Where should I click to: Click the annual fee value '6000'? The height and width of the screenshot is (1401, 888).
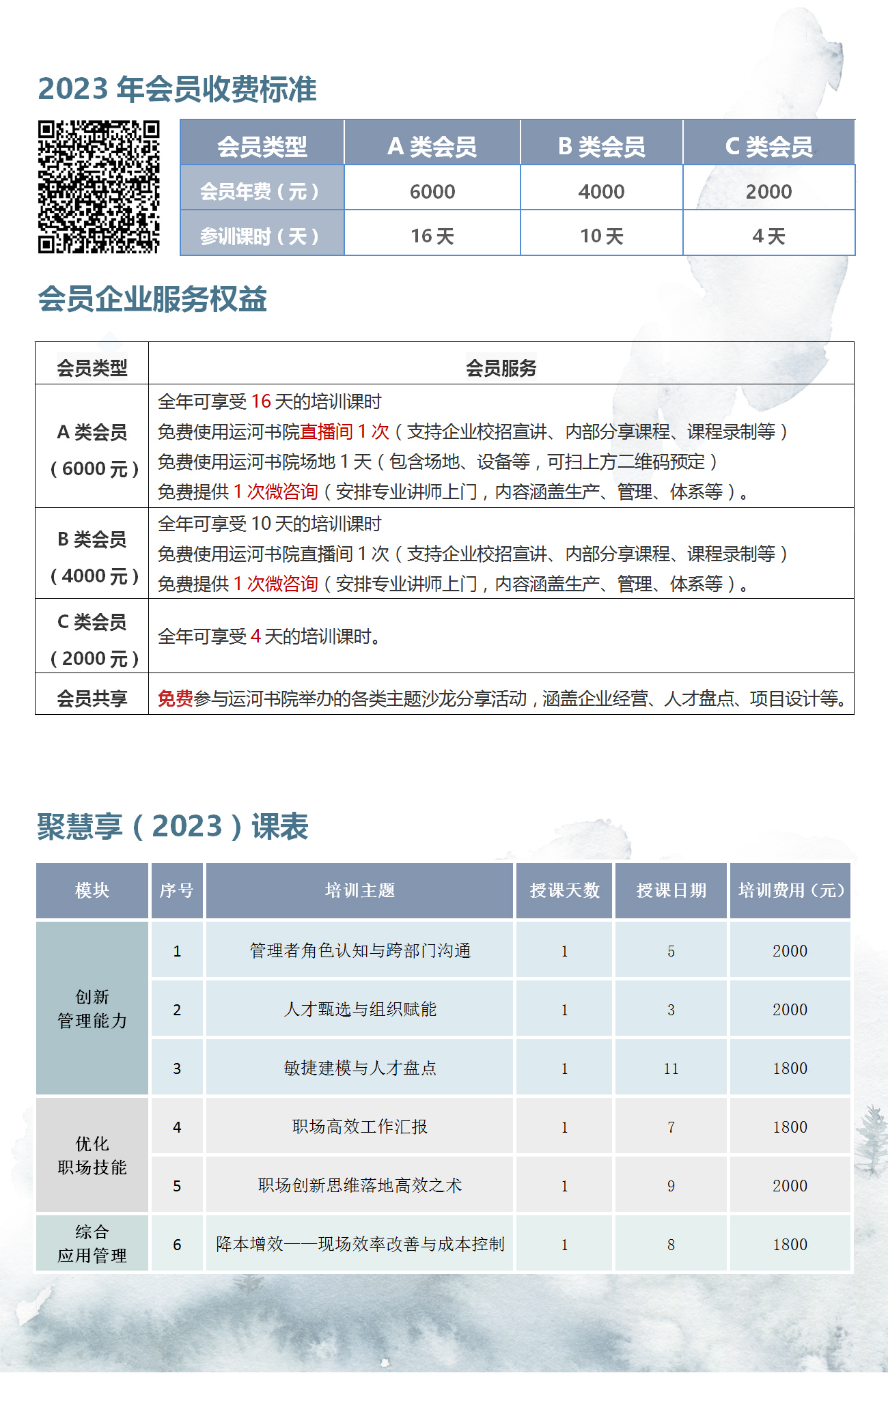[x=432, y=192]
